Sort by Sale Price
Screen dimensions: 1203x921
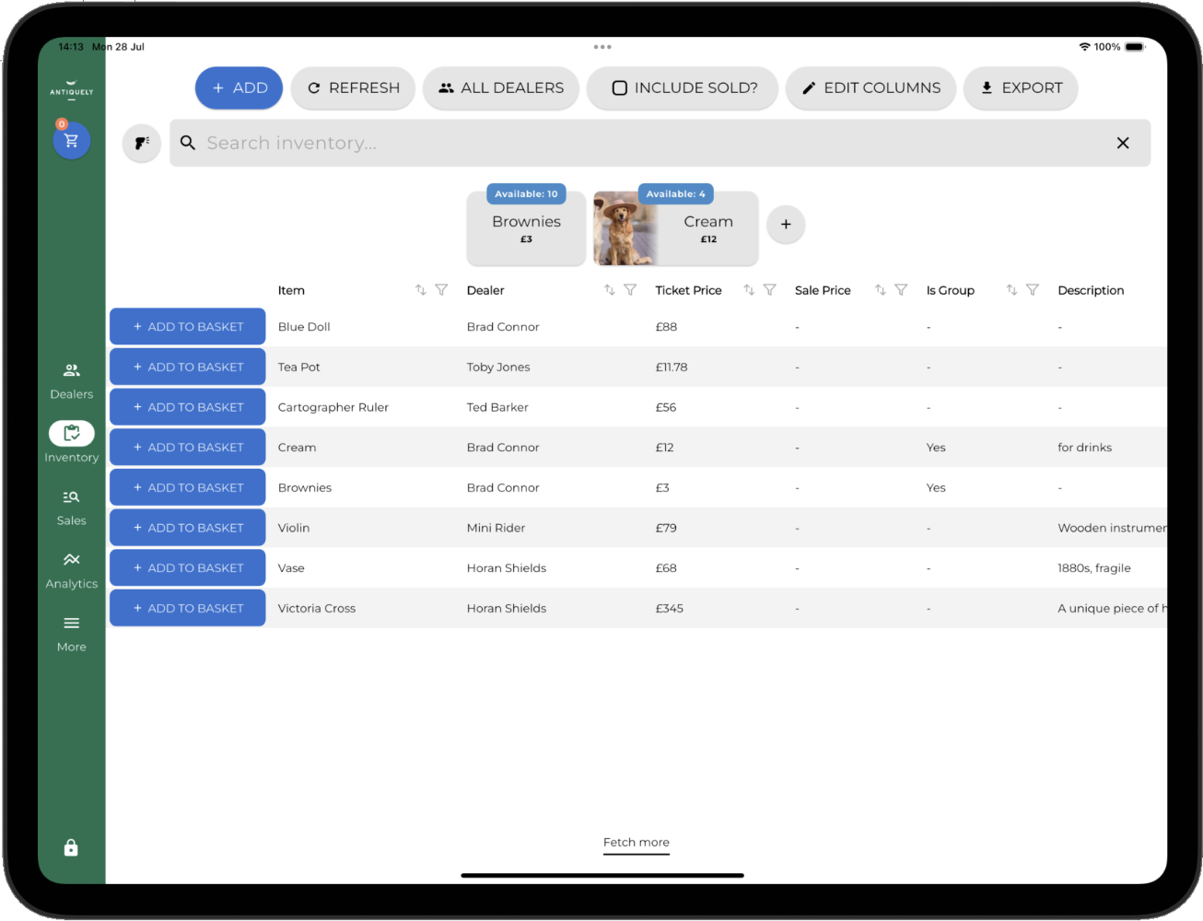coord(880,290)
